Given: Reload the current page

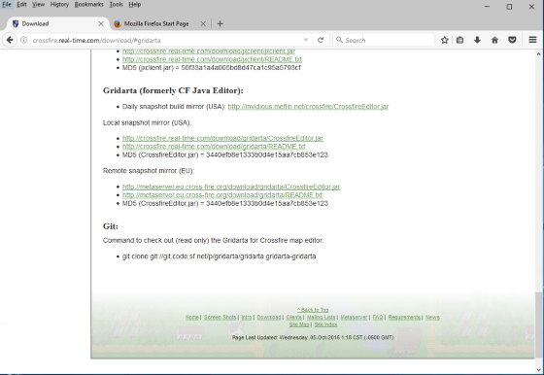Looking at the screenshot, I should click(x=321, y=40).
